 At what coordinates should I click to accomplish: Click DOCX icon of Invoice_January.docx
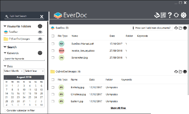[x=61, y=51]
